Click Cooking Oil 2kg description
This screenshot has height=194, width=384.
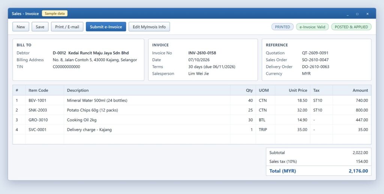pyautogui.click(x=81, y=120)
